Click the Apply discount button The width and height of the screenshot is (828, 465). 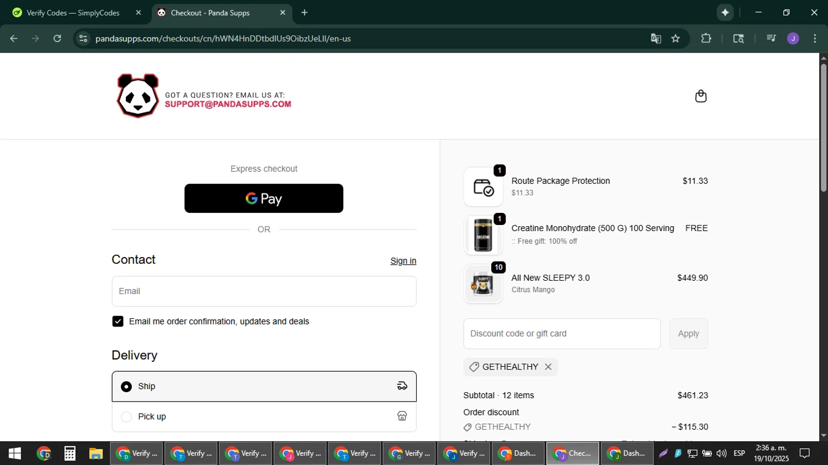tap(688, 334)
